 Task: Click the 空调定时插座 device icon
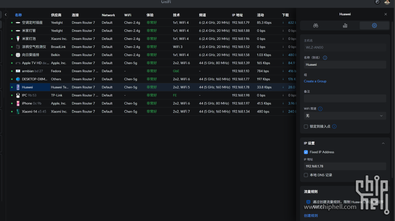pyautogui.click(x=18, y=23)
